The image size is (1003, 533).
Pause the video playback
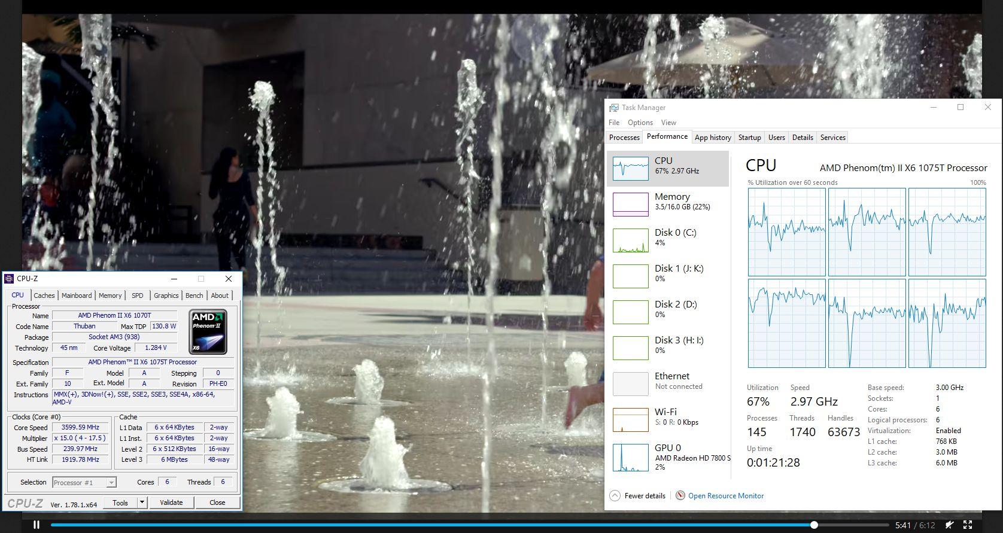(x=37, y=525)
